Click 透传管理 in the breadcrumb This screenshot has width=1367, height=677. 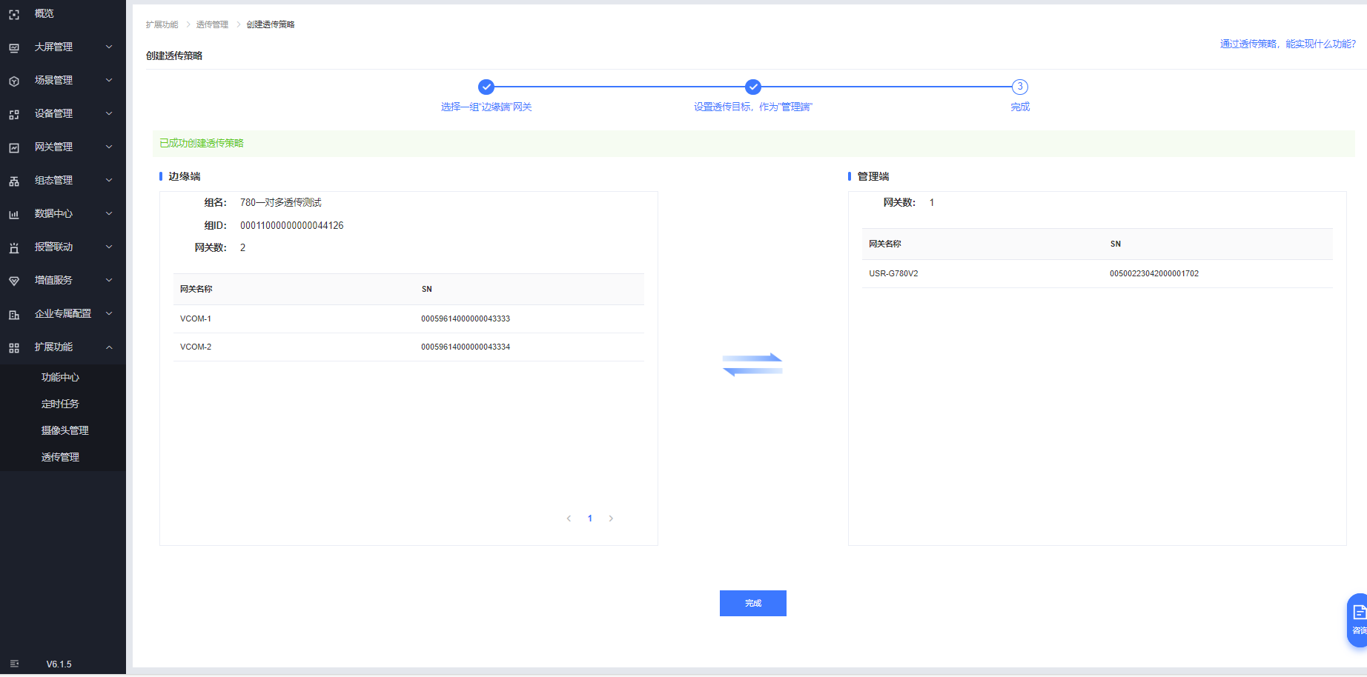[x=212, y=24]
